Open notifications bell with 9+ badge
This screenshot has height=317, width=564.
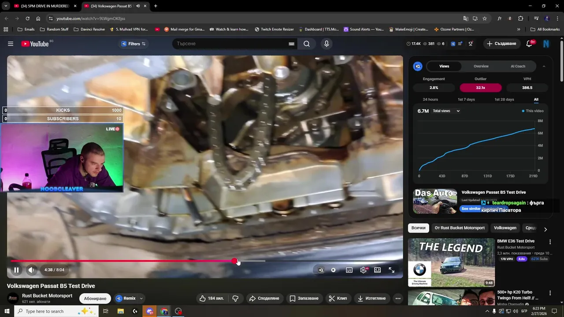pos(530,44)
